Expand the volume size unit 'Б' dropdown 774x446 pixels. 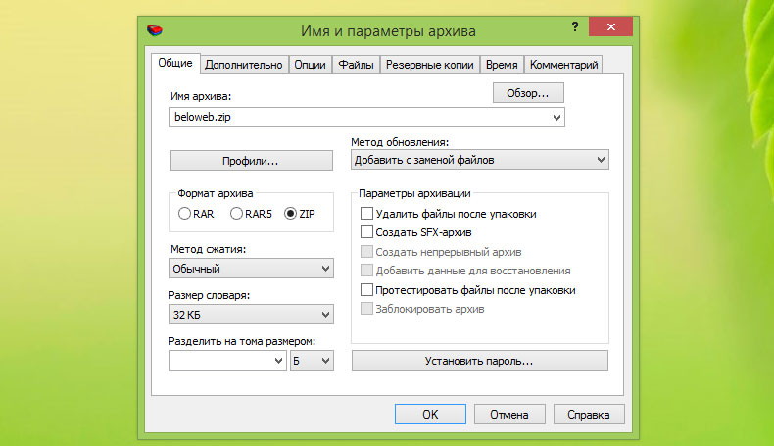[313, 361]
